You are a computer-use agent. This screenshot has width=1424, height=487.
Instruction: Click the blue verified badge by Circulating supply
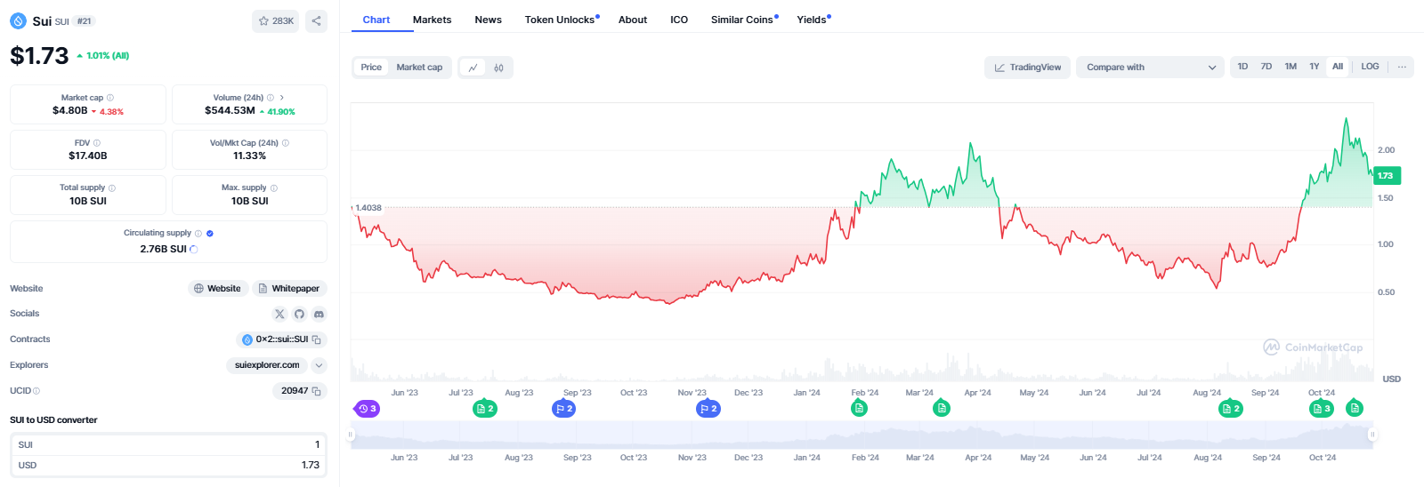coord(210,234)
